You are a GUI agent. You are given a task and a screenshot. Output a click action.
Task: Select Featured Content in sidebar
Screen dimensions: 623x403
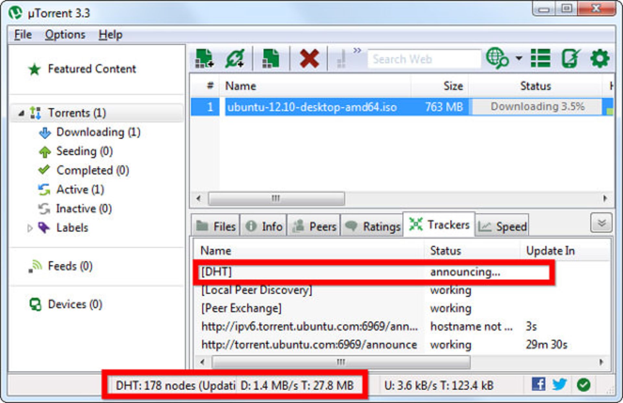point(92,69)
